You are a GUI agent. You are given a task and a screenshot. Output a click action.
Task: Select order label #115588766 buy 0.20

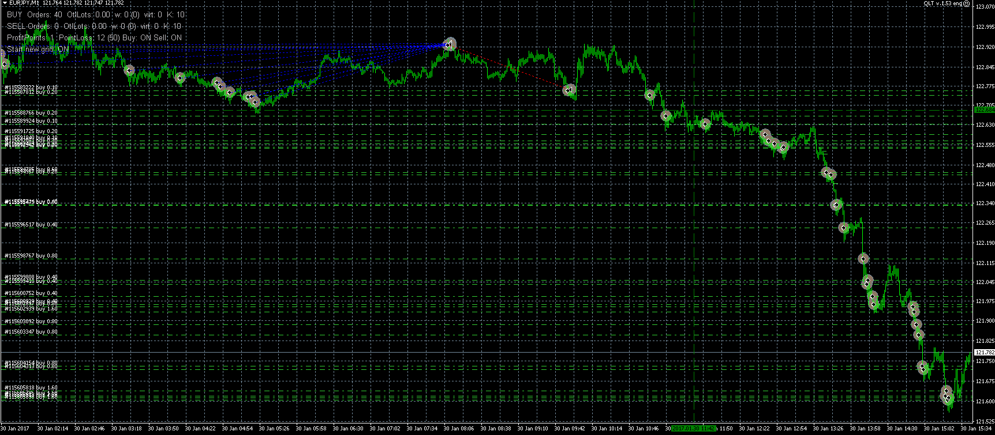(31, 113)
